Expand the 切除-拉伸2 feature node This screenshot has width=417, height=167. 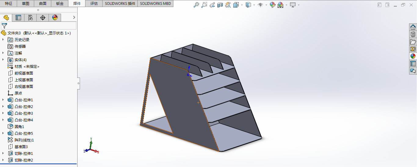[x=3, y=160]
